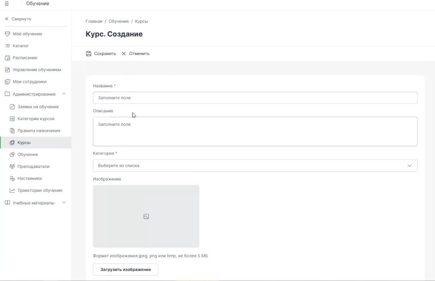This screenshot has width=435, height=281.
Task: Open the hamburger menu icon
Action: click(x=7, y=4)
